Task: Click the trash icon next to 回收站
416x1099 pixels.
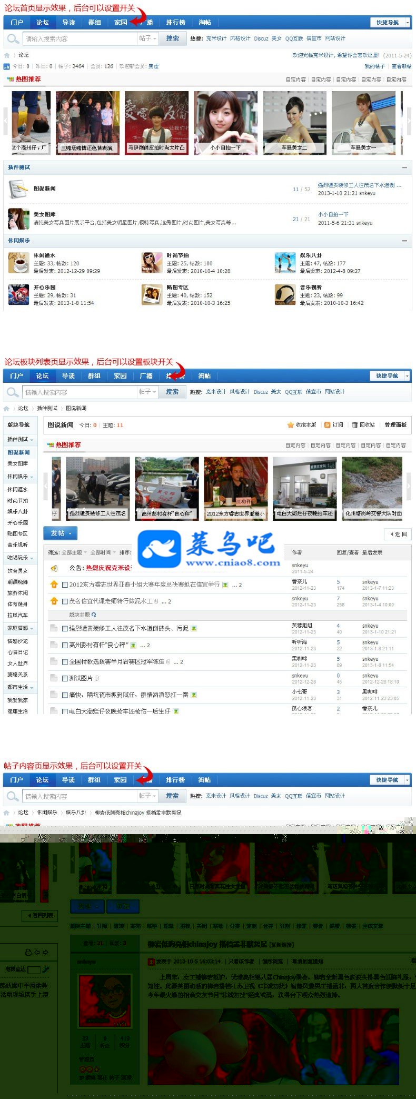Action: pyautogui.click(x=355, y=425)
